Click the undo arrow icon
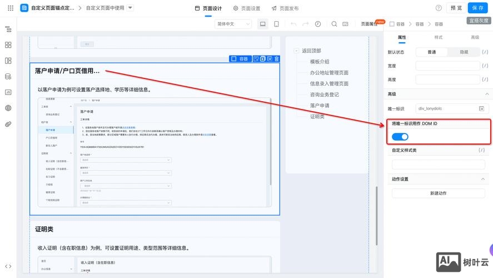 pyautogui.click(x=293, y=24)
